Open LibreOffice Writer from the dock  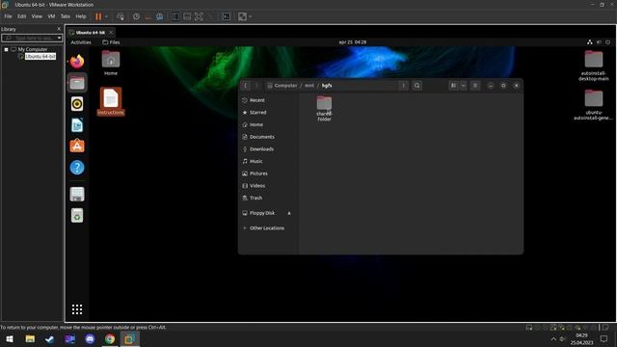pyautogui.click(x=77, y=125)
